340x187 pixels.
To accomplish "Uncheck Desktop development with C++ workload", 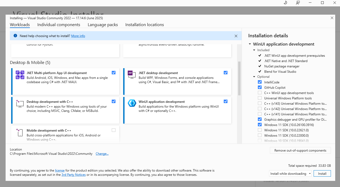I will pos(114,101).
